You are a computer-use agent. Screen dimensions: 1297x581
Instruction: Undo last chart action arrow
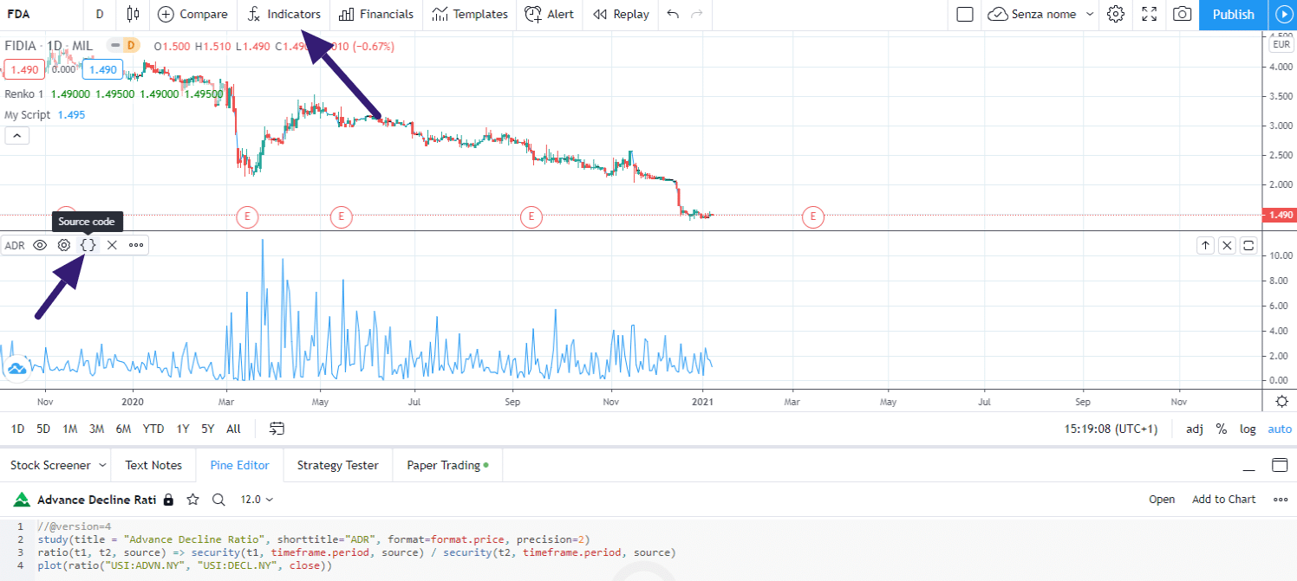[674, 14]
